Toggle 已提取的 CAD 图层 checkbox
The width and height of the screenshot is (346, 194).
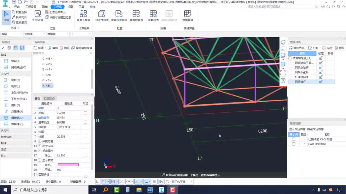[x=294, y=139]
